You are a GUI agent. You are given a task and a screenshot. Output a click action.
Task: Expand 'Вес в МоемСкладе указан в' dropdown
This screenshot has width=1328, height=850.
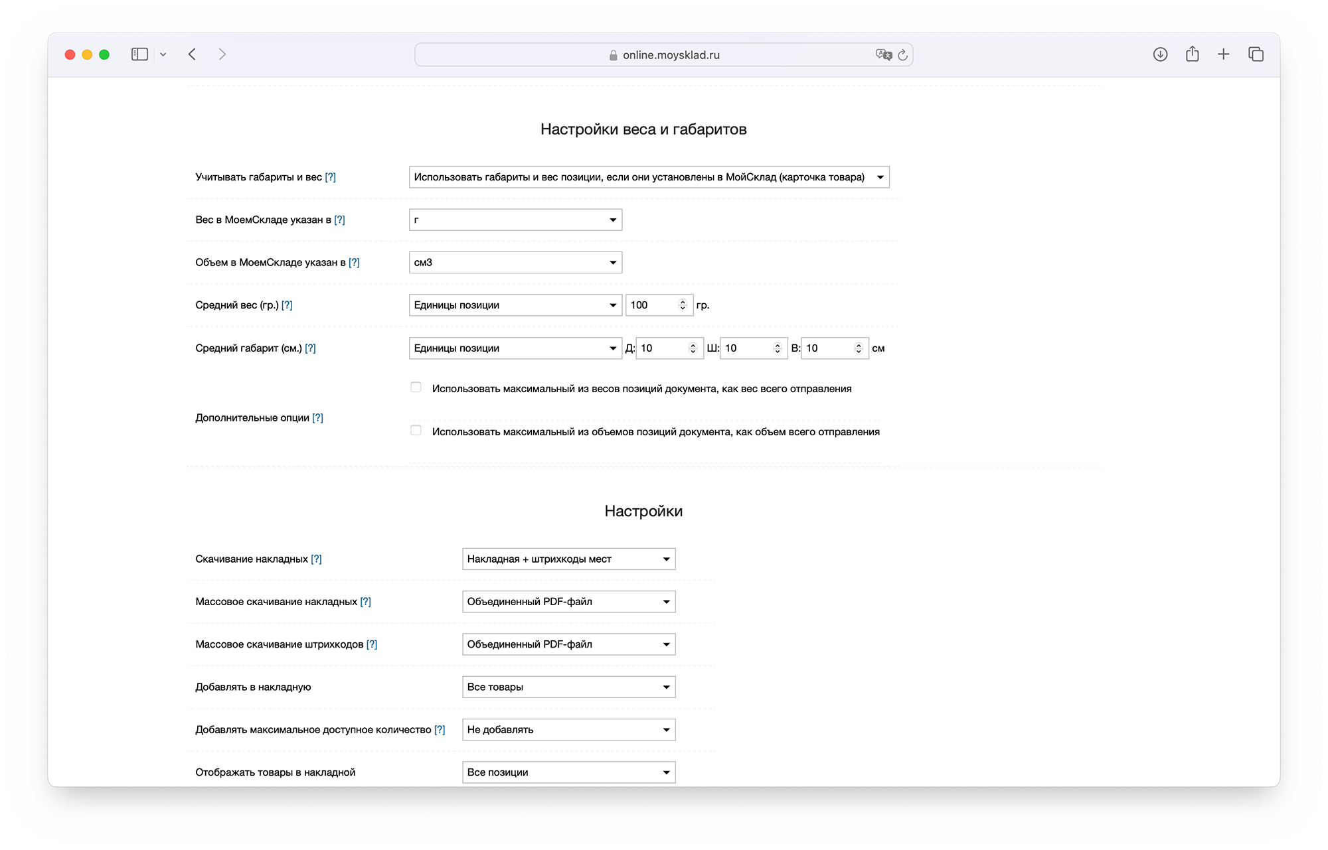(515, 220)
